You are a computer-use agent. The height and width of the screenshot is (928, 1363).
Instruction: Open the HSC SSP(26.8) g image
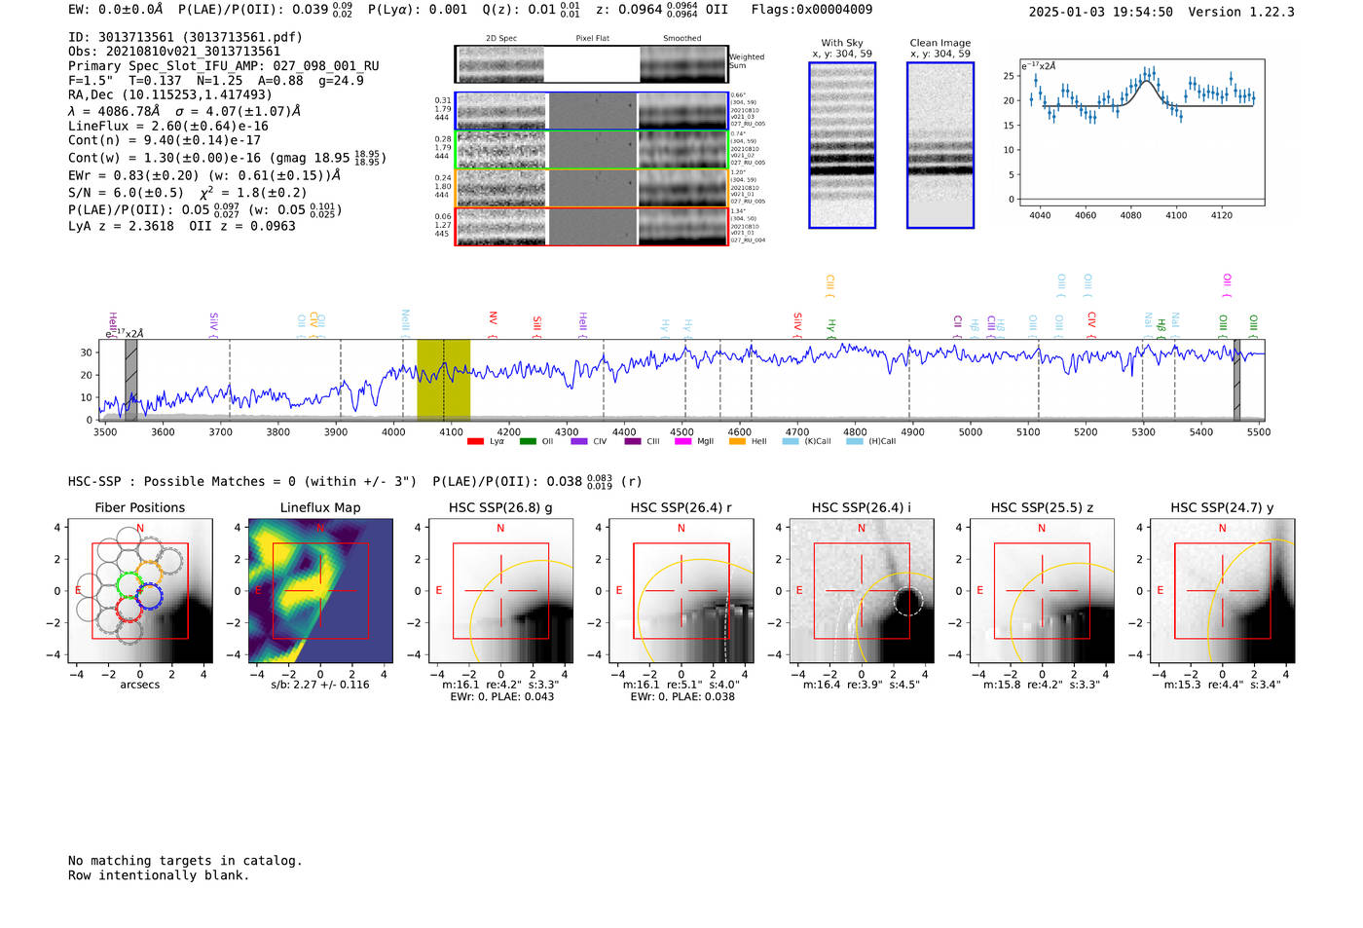click(x=500, y=591)
